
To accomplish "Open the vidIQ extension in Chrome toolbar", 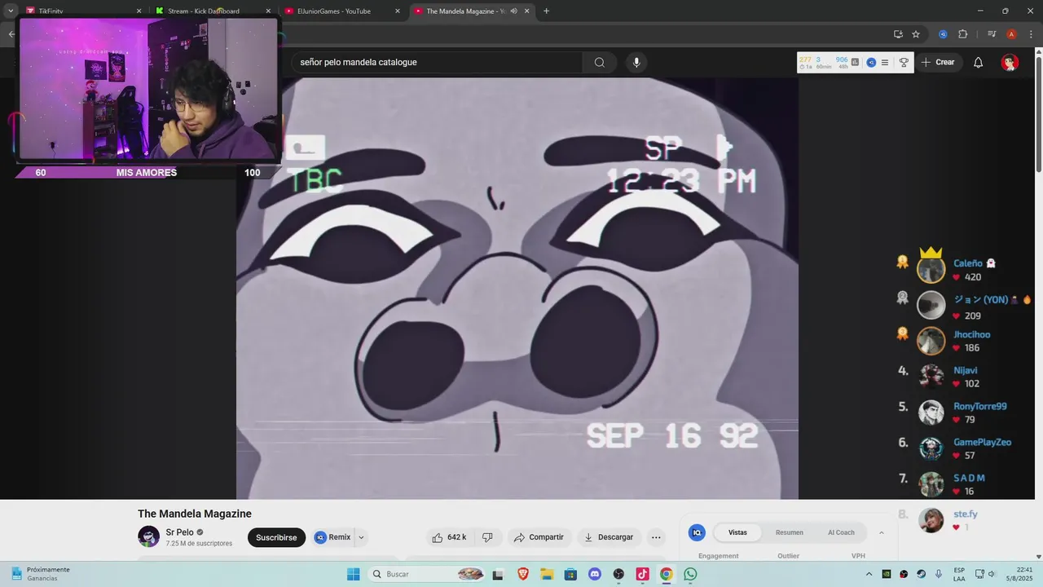I will tap(943, 34).
